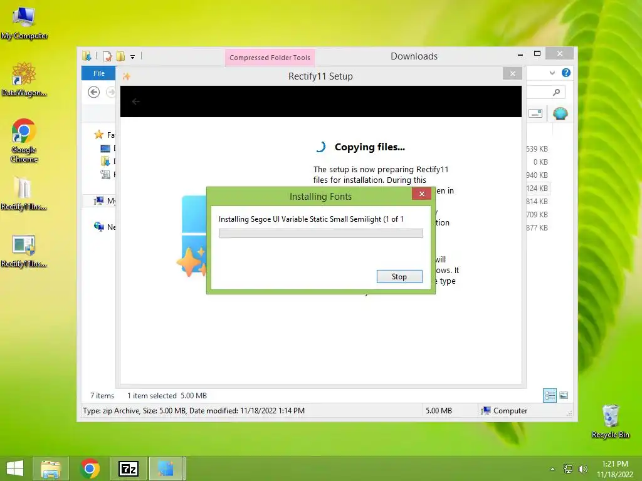This screenshot has height=481, width=642.
Task: Open the Downloads window folder system icon
Action: click(x=87, y=56)
